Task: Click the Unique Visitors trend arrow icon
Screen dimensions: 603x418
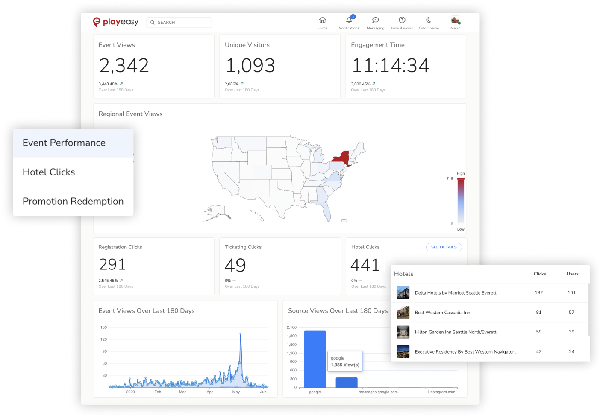Action: [x=242, y=84]
